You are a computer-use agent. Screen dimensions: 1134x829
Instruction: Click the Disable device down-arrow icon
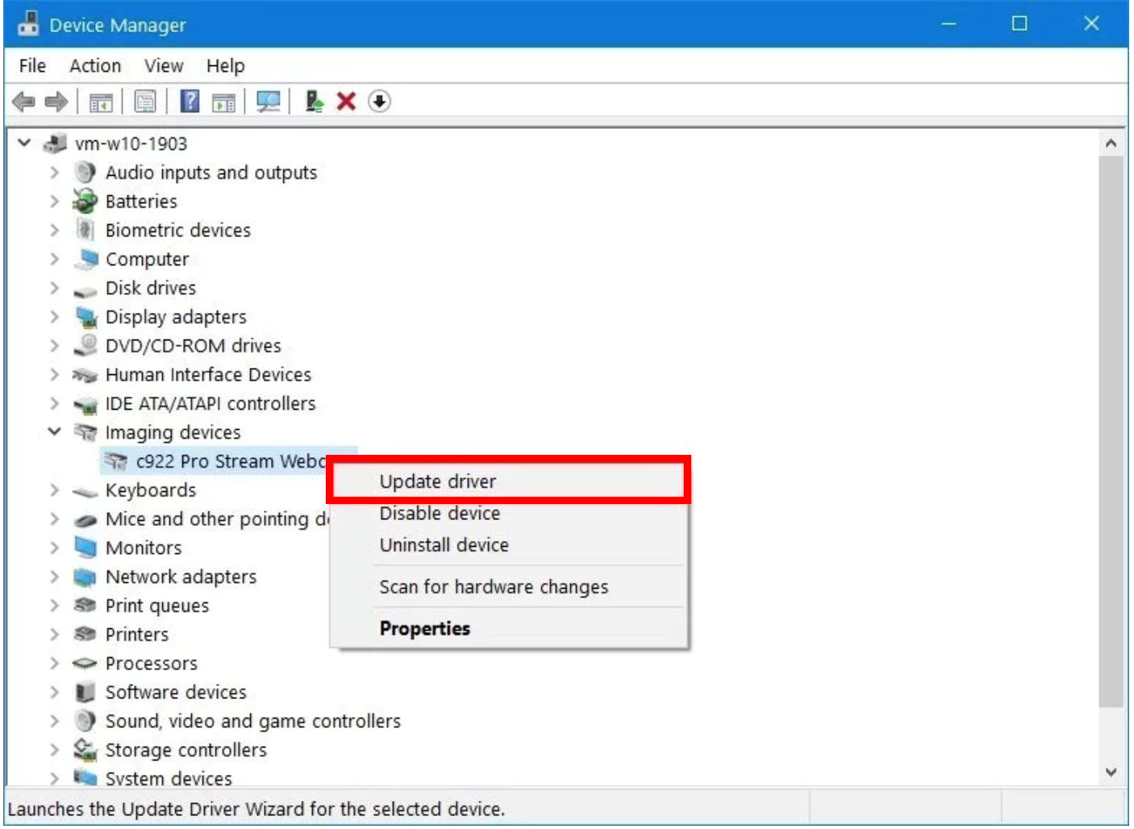click(x=379, y=102)
